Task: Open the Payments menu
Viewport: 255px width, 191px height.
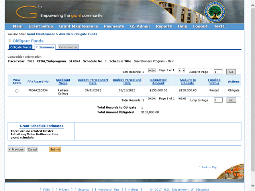Action: pos(114,26)
